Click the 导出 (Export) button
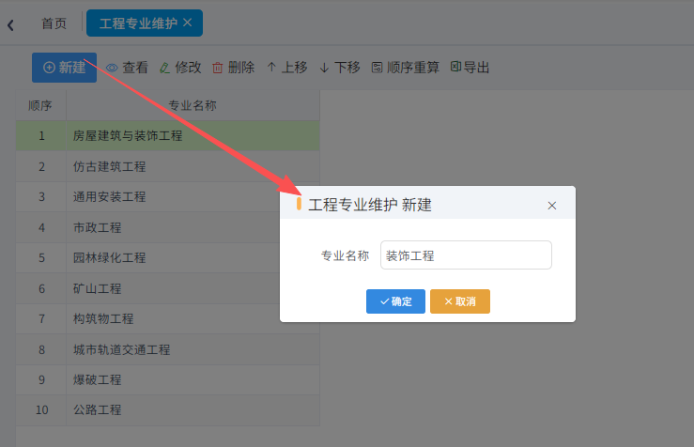This screenshot has height=447, width=694. (x=470, y=68)
